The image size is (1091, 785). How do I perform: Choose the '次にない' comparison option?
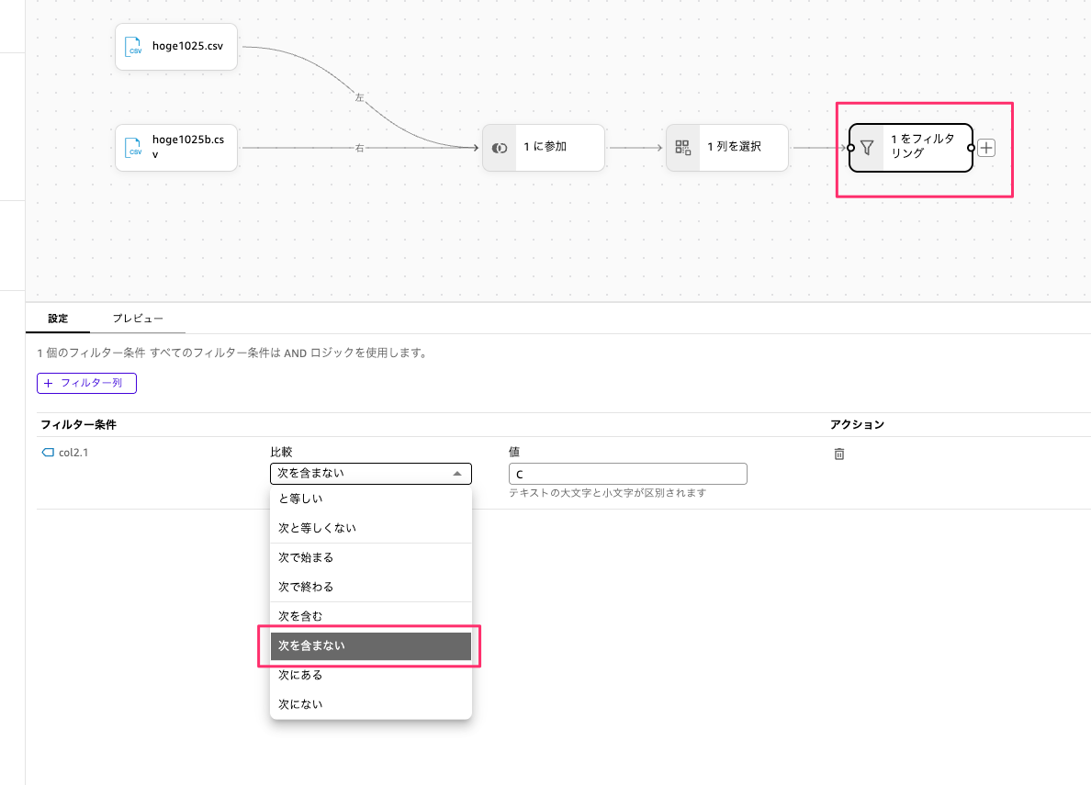(x=371, y=704)
